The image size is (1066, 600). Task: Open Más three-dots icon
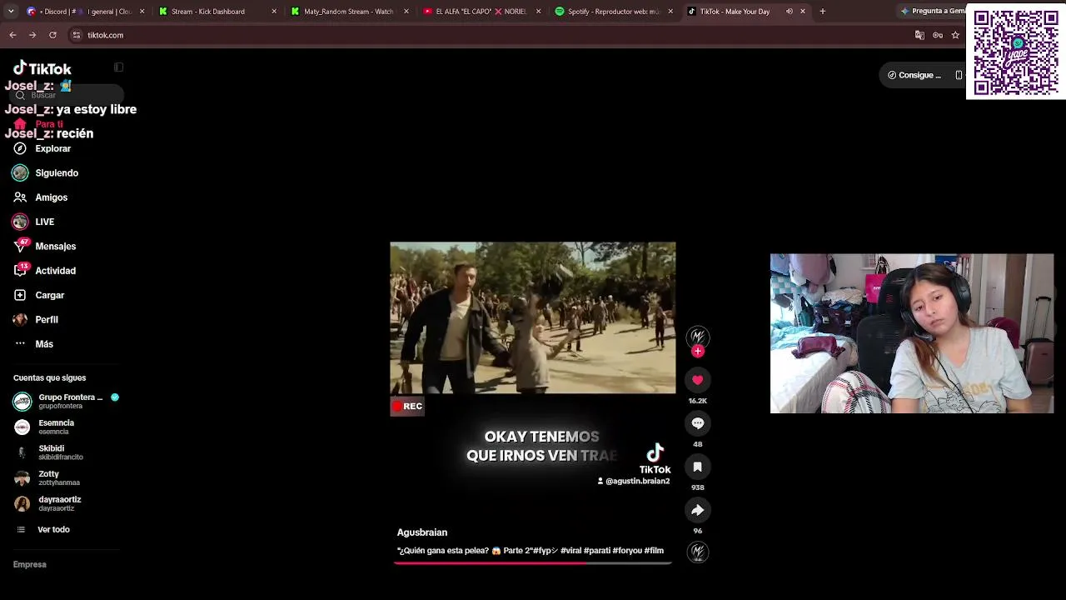click(x=20, y=343)
